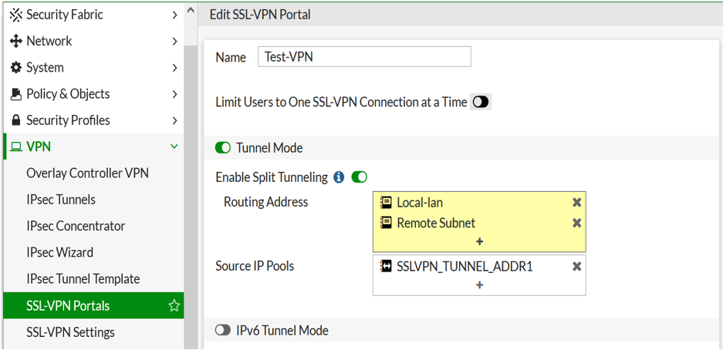Add a new Routing Address entry
The height and width of the screenshot is (350, 723).
[479, 241]
